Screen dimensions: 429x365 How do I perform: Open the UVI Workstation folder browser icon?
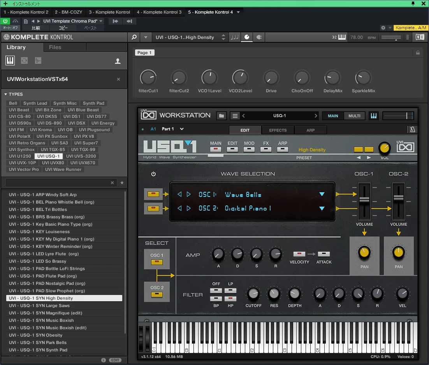(222, 116)
